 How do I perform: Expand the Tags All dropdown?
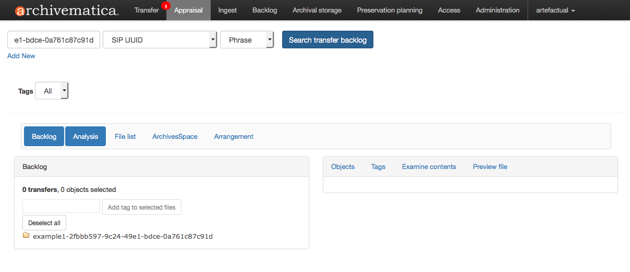pyautogui.click(x=52, y=91)
